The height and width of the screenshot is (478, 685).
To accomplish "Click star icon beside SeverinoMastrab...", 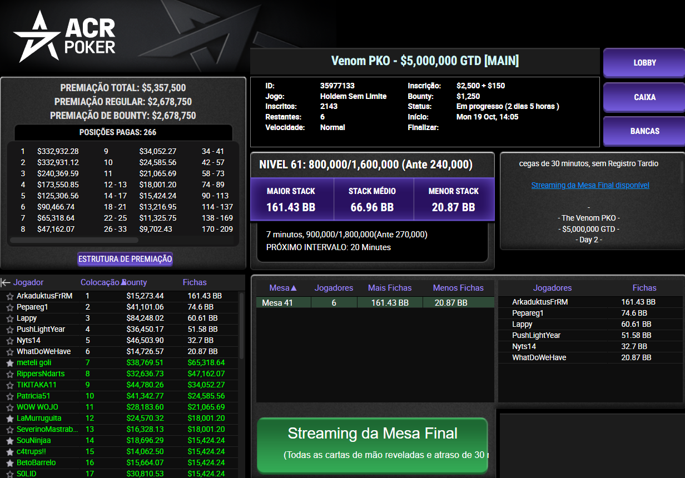I will [x=9, y=430].
